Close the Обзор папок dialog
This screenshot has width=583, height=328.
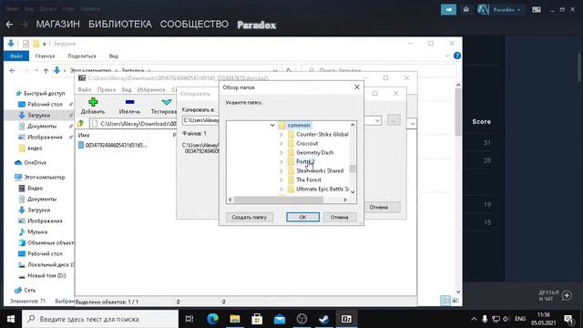357,87
